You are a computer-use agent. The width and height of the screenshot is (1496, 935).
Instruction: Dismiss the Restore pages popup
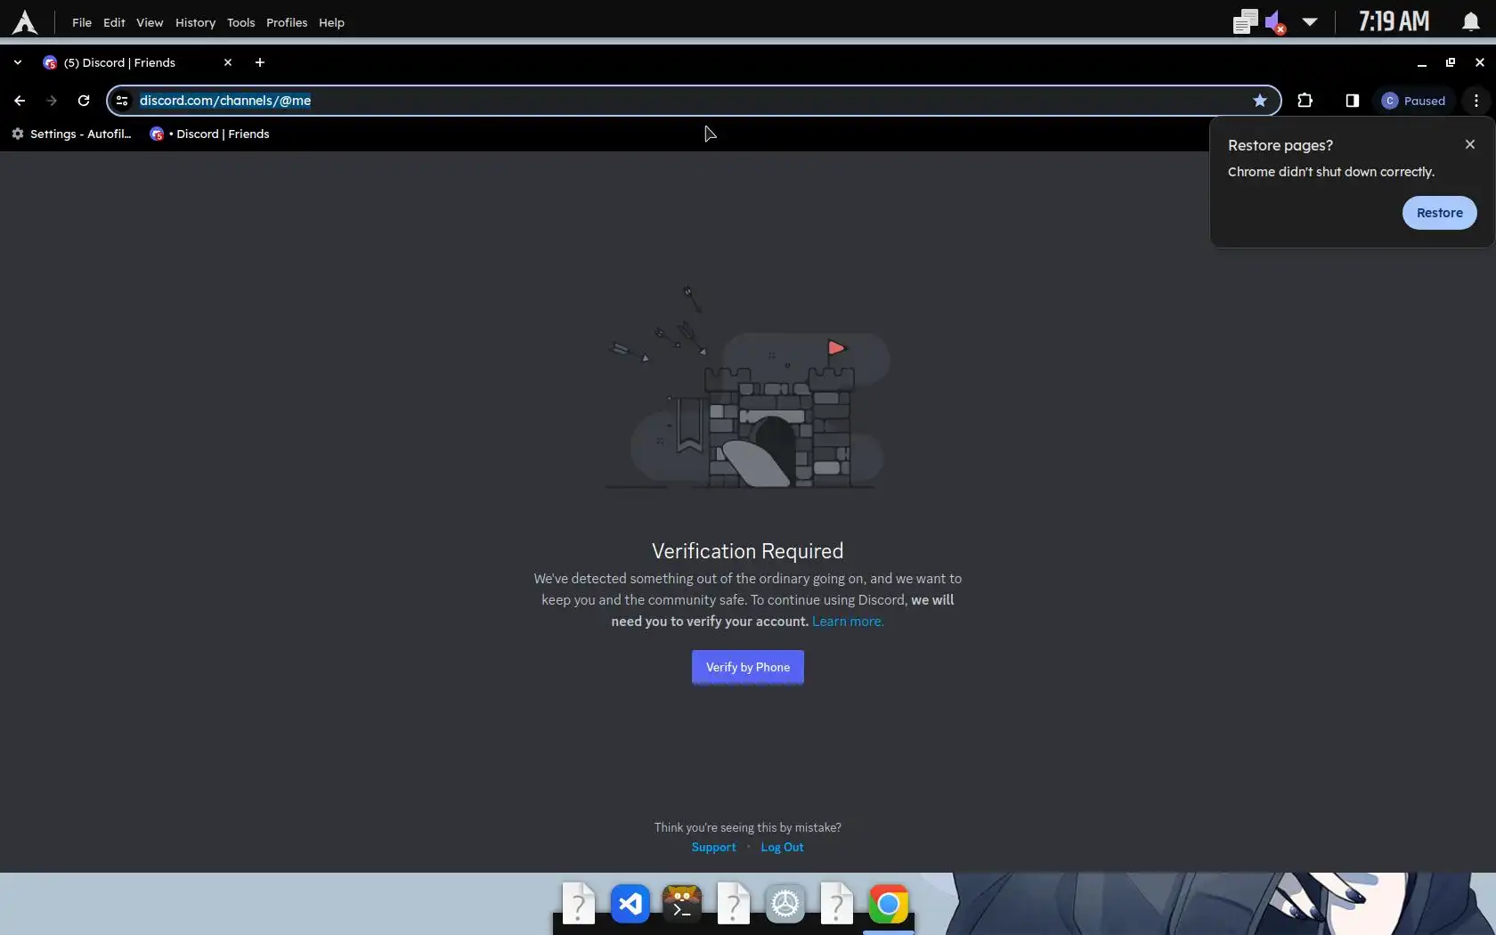[1469, 144]
